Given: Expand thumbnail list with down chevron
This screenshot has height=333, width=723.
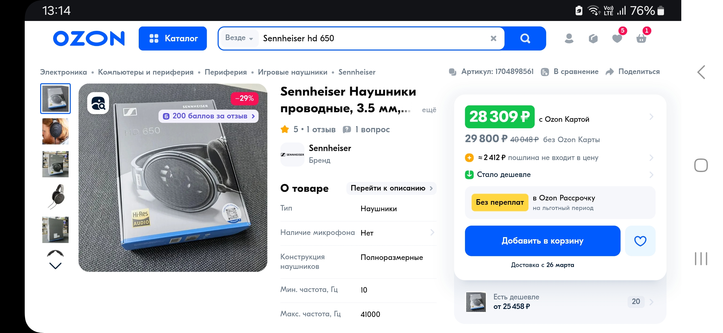Looking at the screenshot, I should click(55, 265).
